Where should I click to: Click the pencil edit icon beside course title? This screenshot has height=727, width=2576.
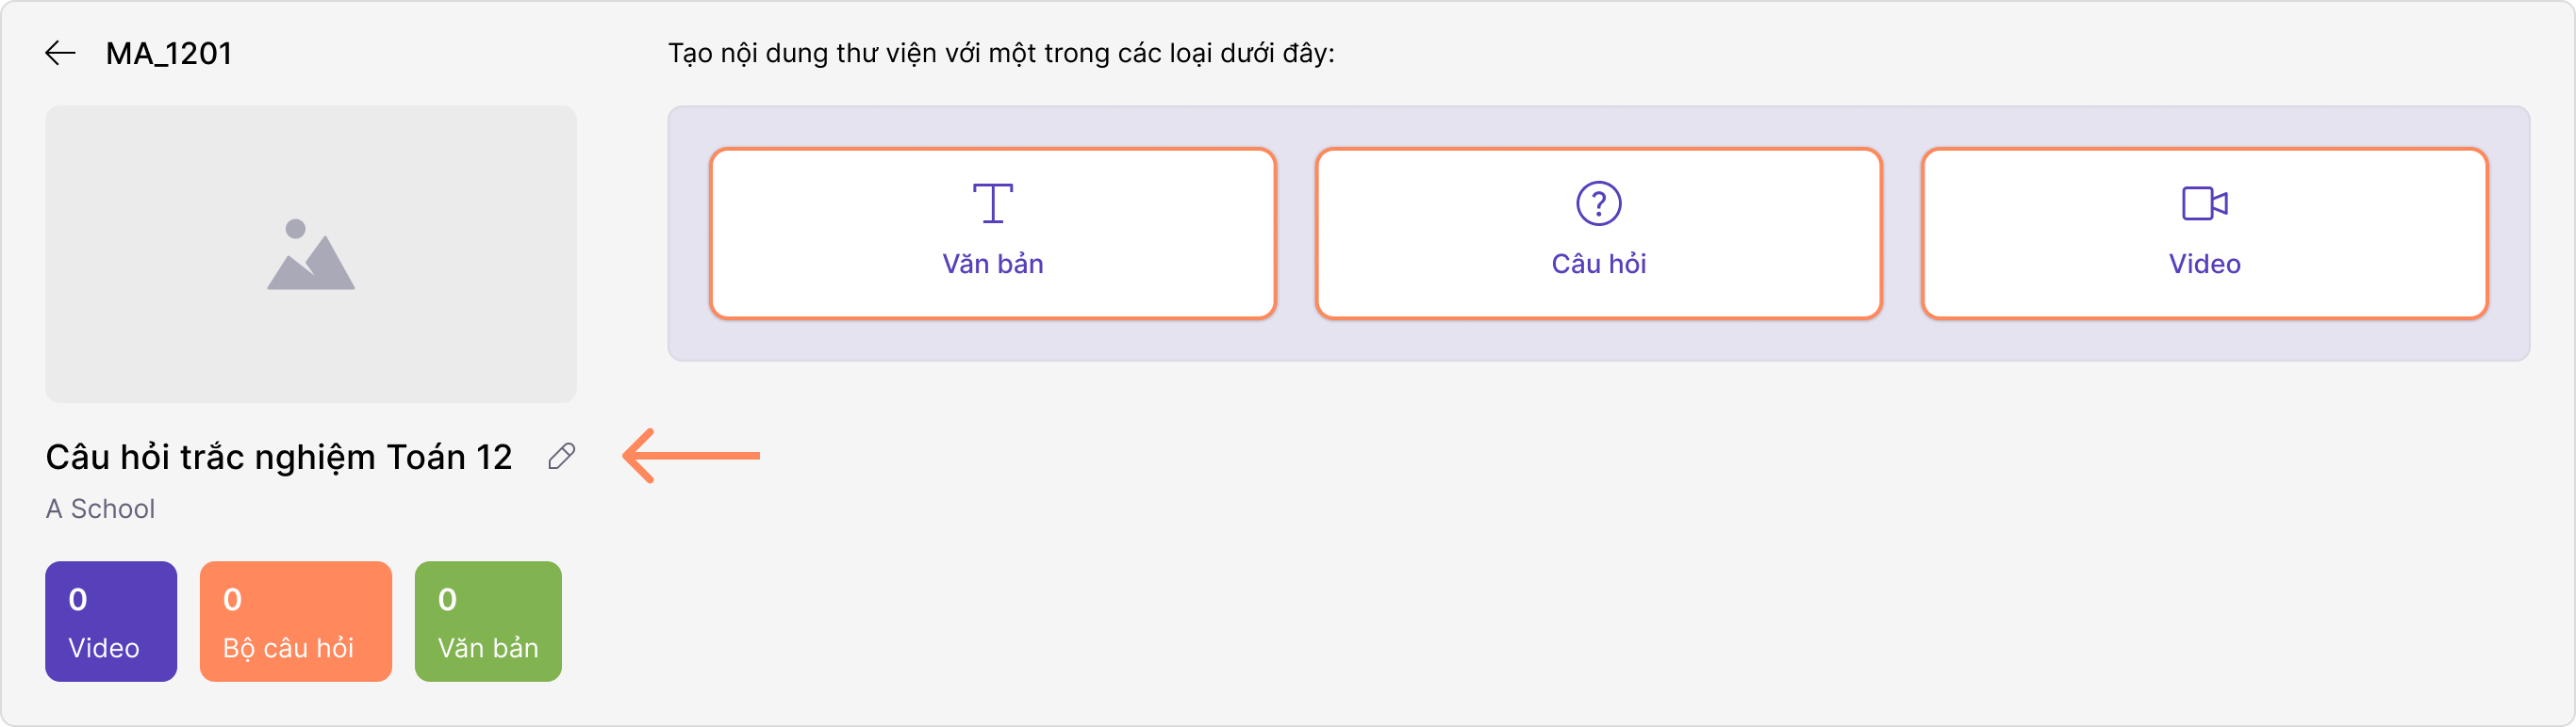(560, 457)
